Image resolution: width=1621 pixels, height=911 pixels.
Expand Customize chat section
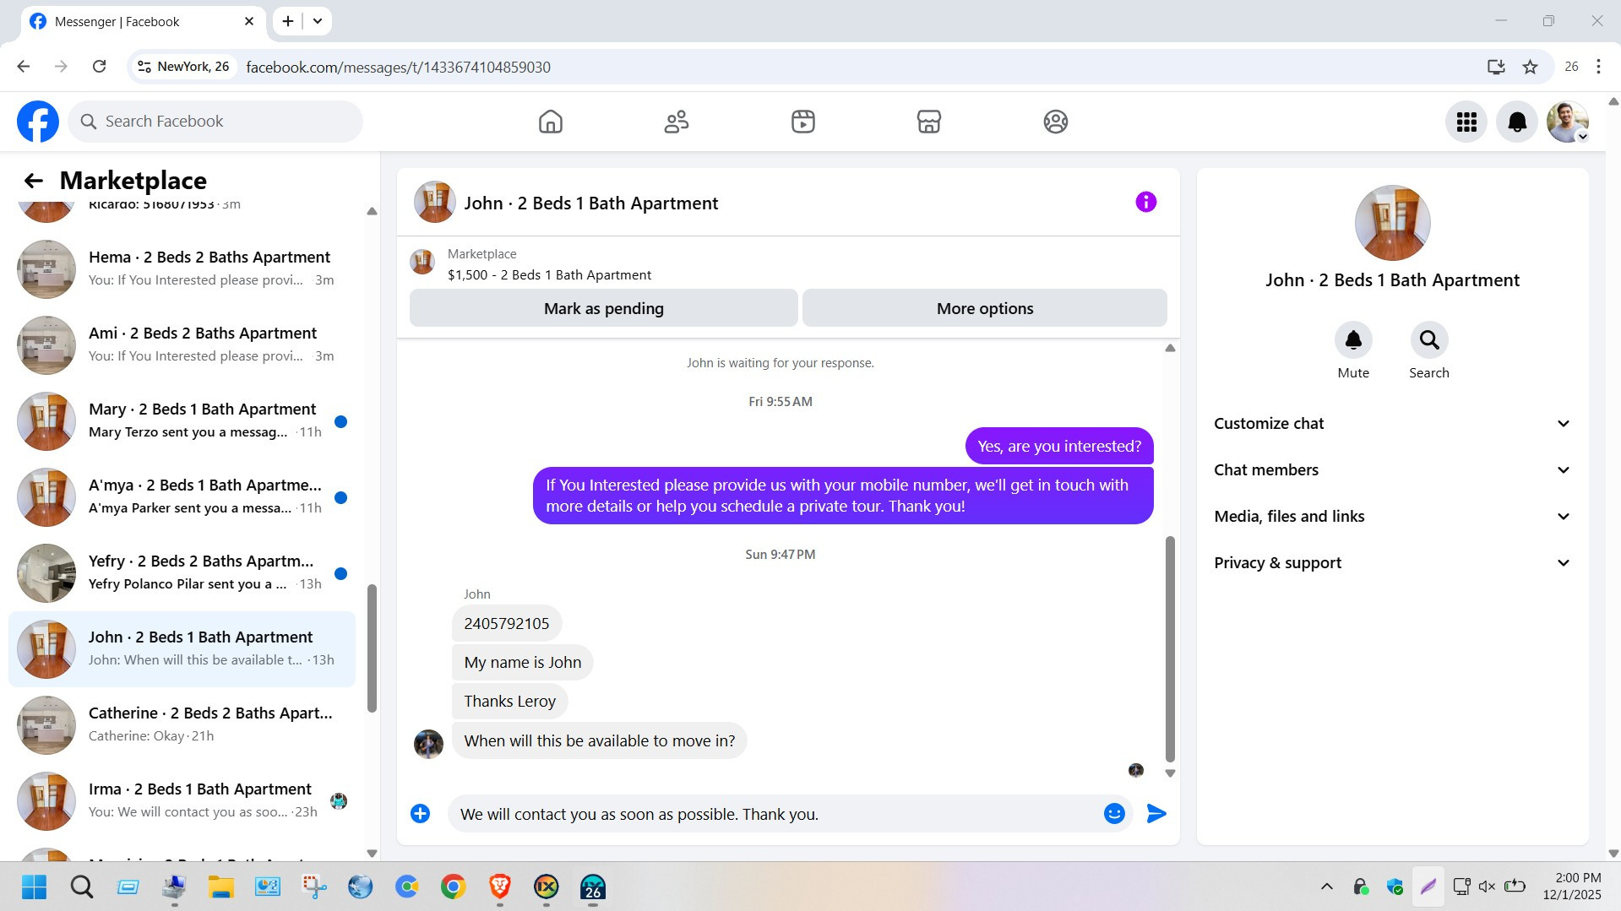click(x=1392, y=424)
